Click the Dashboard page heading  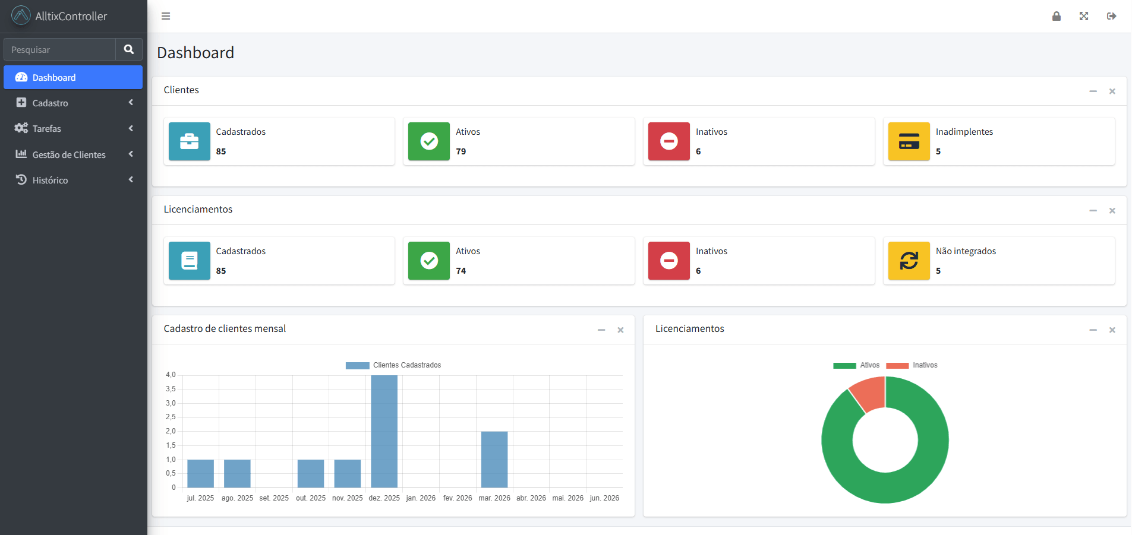click(x=196, y=53)
